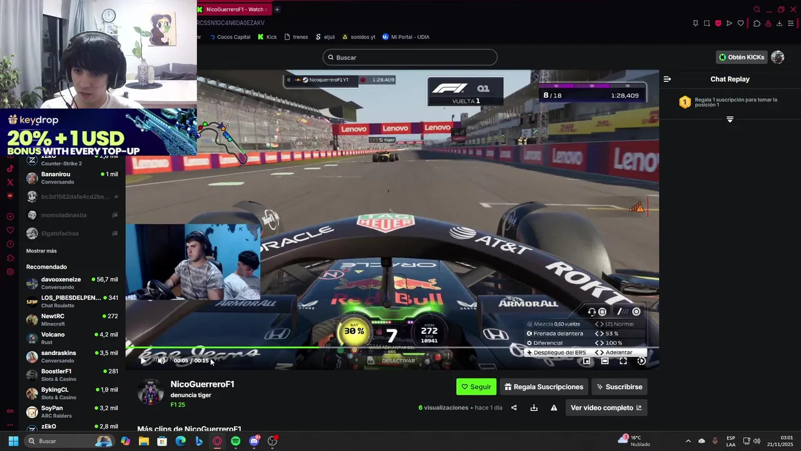
Task: Open the browser downloads icon
Action: click(779, 23)
